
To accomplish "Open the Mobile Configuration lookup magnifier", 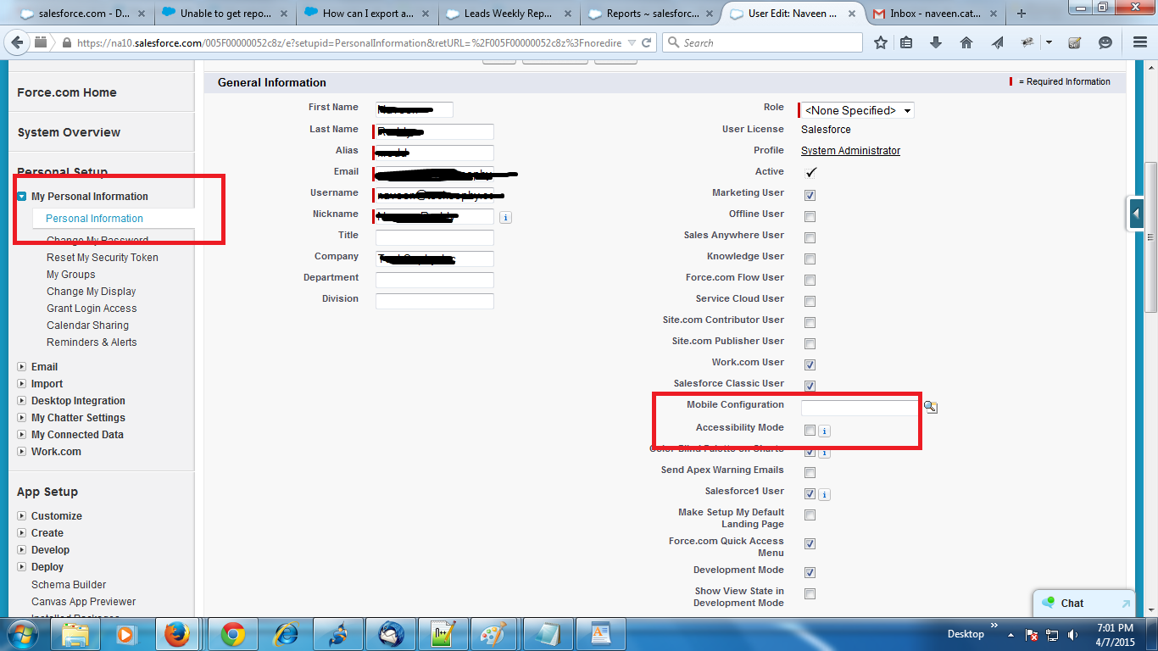I will 930,407.
